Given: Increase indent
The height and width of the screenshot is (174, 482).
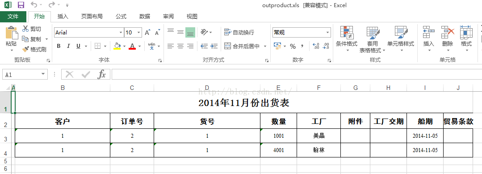Looking at the screenshot, I should [x=214, y=46].
